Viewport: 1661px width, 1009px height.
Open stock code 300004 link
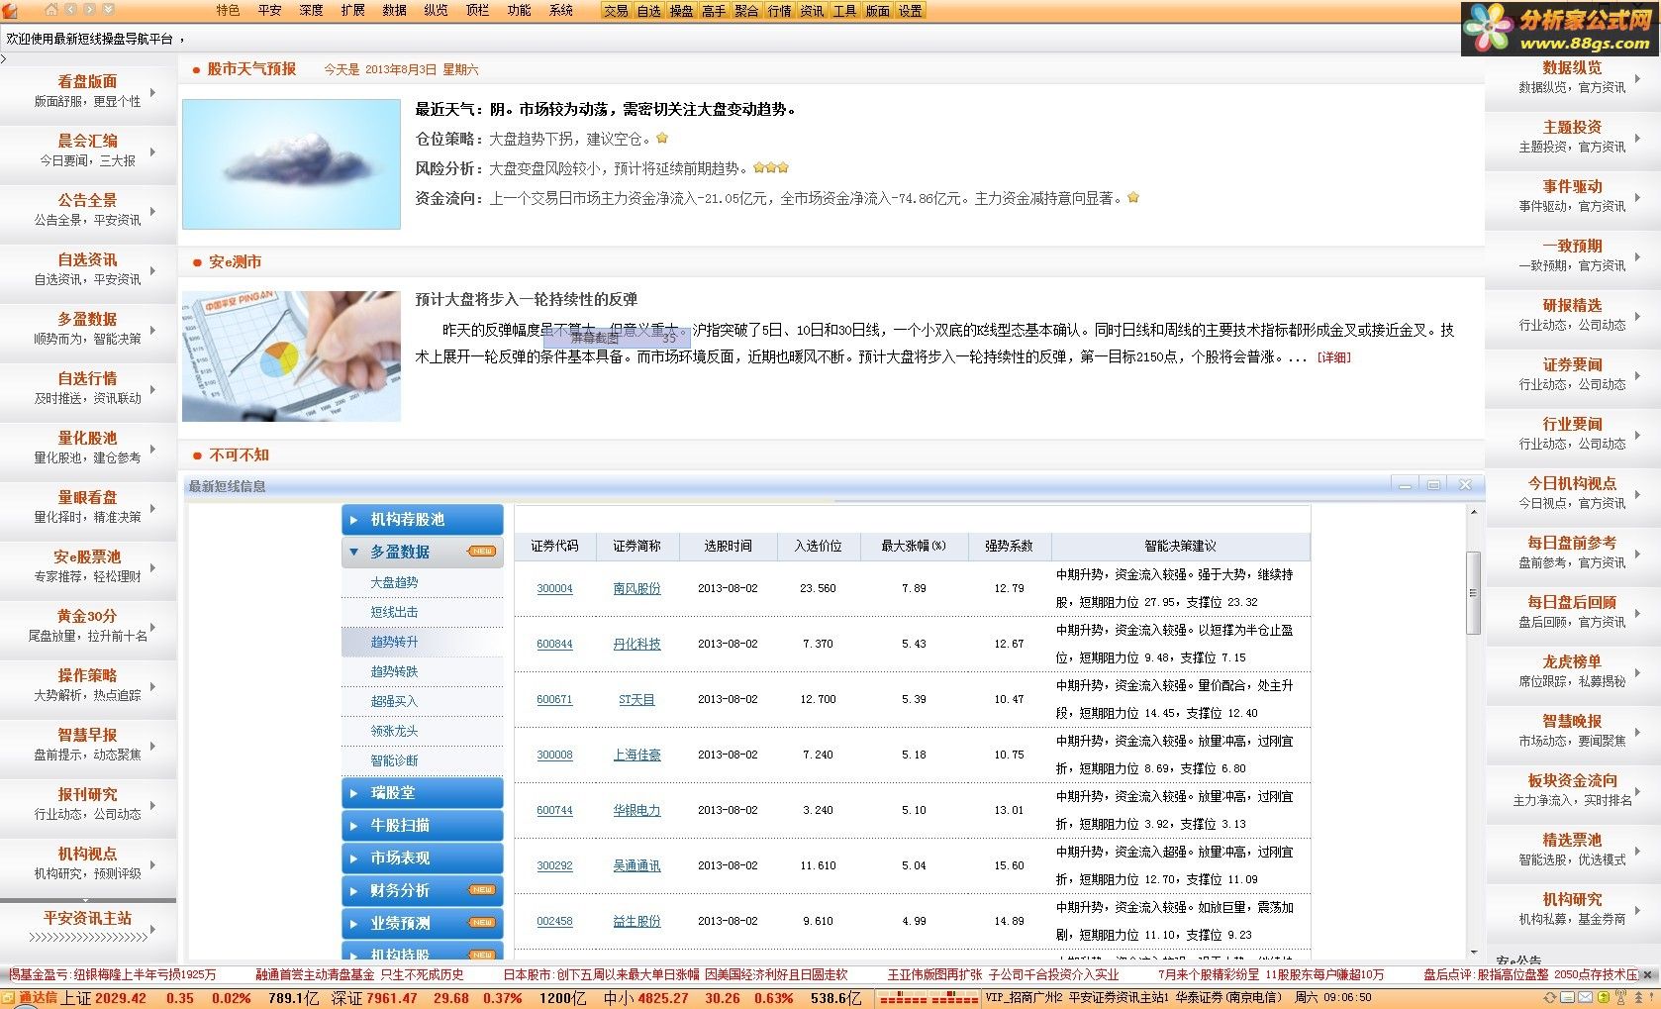[554, 588]
